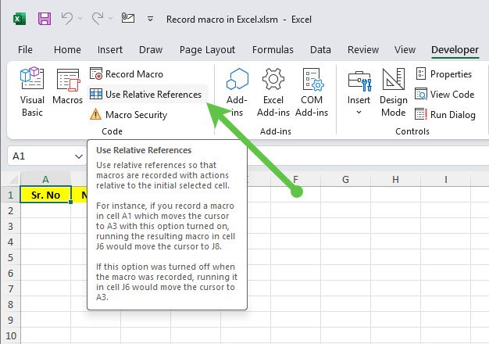Select row 9 header
Viewport: 489px width, 344px height.
point(11,320)
